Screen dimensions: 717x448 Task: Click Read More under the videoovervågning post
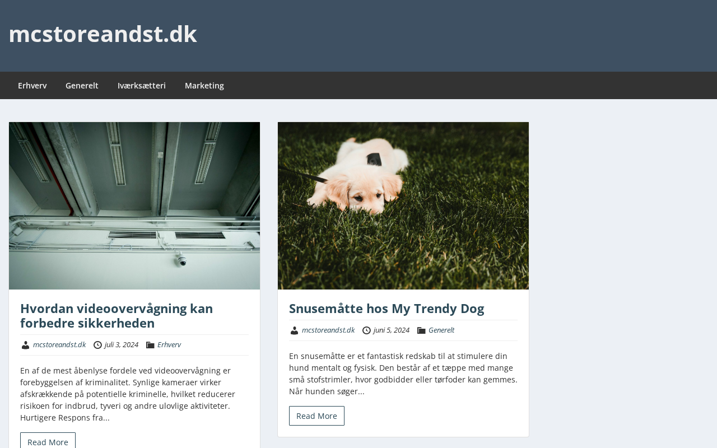click(x=48, y=441)
